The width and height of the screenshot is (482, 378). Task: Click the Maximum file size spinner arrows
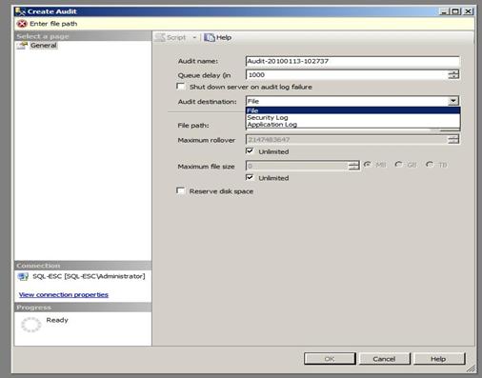[x=353, y=166]
